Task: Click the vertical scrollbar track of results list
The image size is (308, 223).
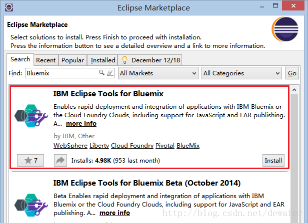Action: click(x=294, y=158)
